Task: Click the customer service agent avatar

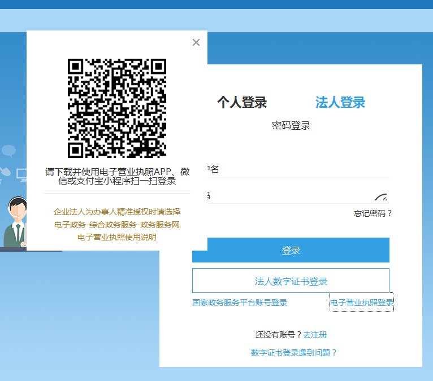Action: 17,222
